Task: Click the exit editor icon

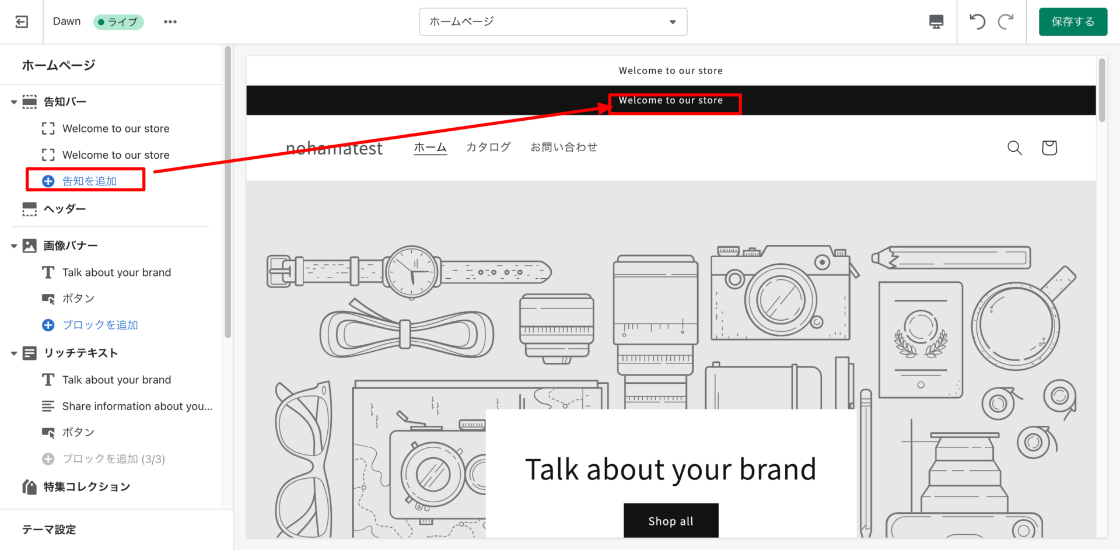Action: click(22, 22)
